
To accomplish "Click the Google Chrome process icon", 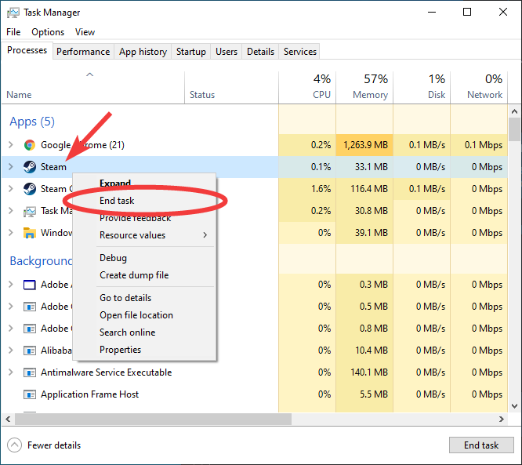I will point(30,145).
